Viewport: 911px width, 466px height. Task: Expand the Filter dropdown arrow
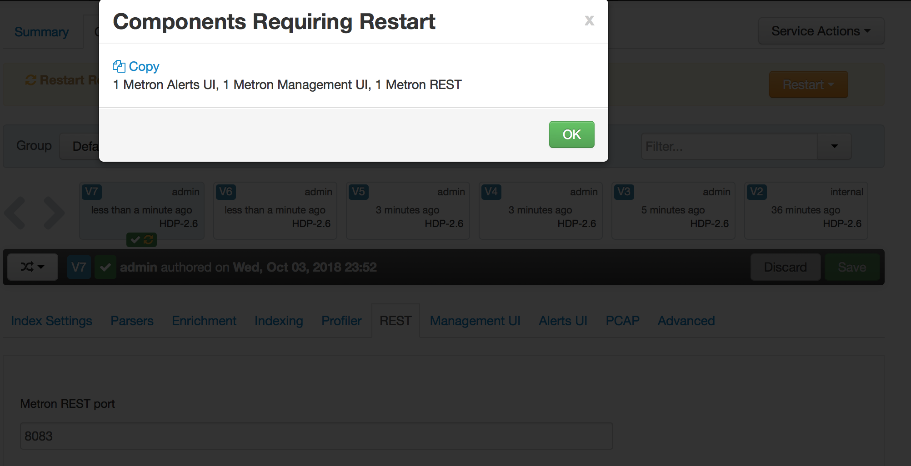coord(834,146)
